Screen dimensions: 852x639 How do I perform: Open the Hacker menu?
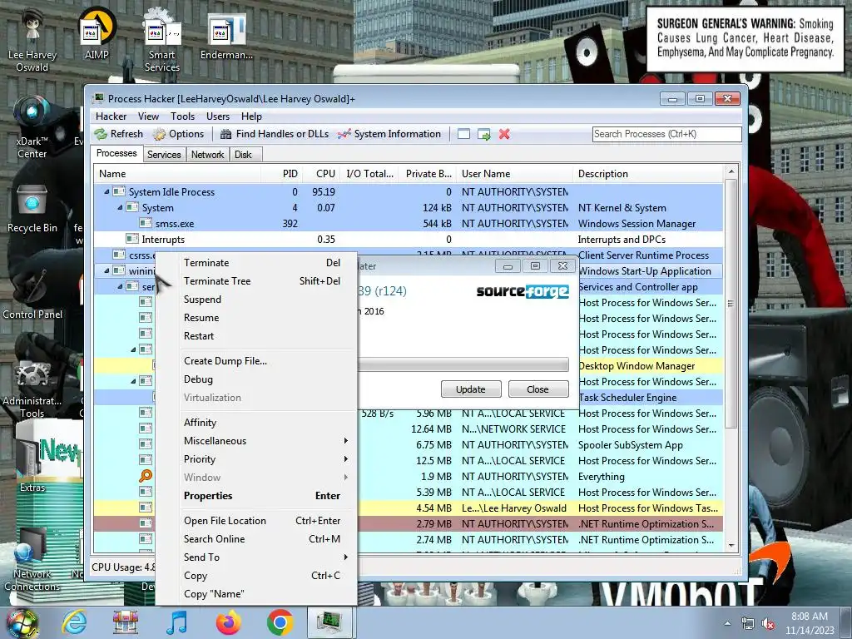click(x=111, y=116)
